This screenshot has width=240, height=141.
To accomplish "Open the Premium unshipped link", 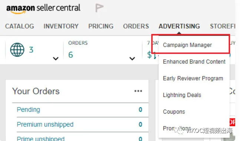I will tap(45, 124).
